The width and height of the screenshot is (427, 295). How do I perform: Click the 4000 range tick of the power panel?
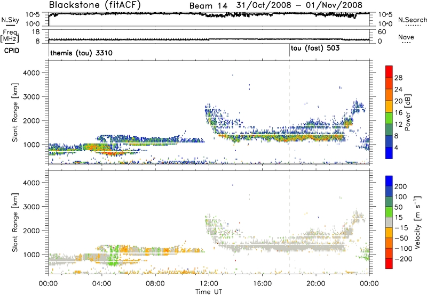click(31, 73)
